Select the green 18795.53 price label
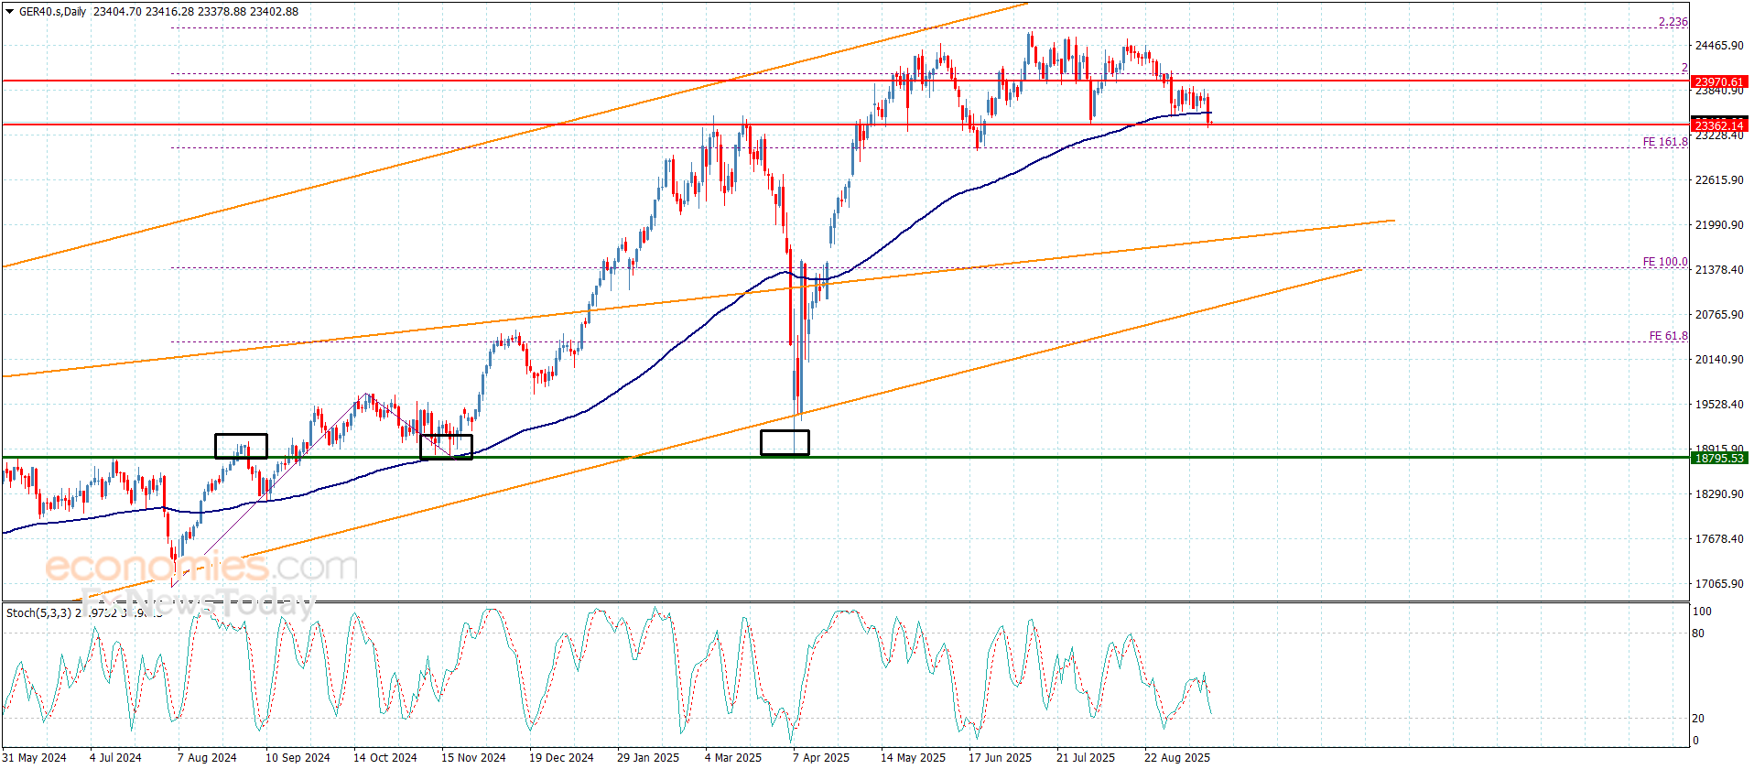1754x769 pixels. 1719,458
